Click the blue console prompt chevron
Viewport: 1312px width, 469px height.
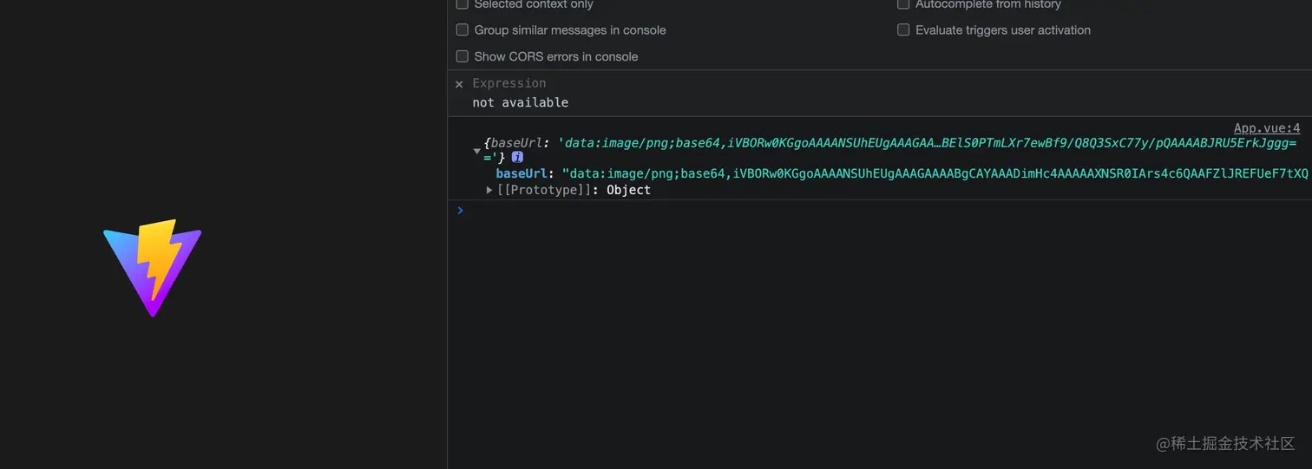click(x=460, y=211)
